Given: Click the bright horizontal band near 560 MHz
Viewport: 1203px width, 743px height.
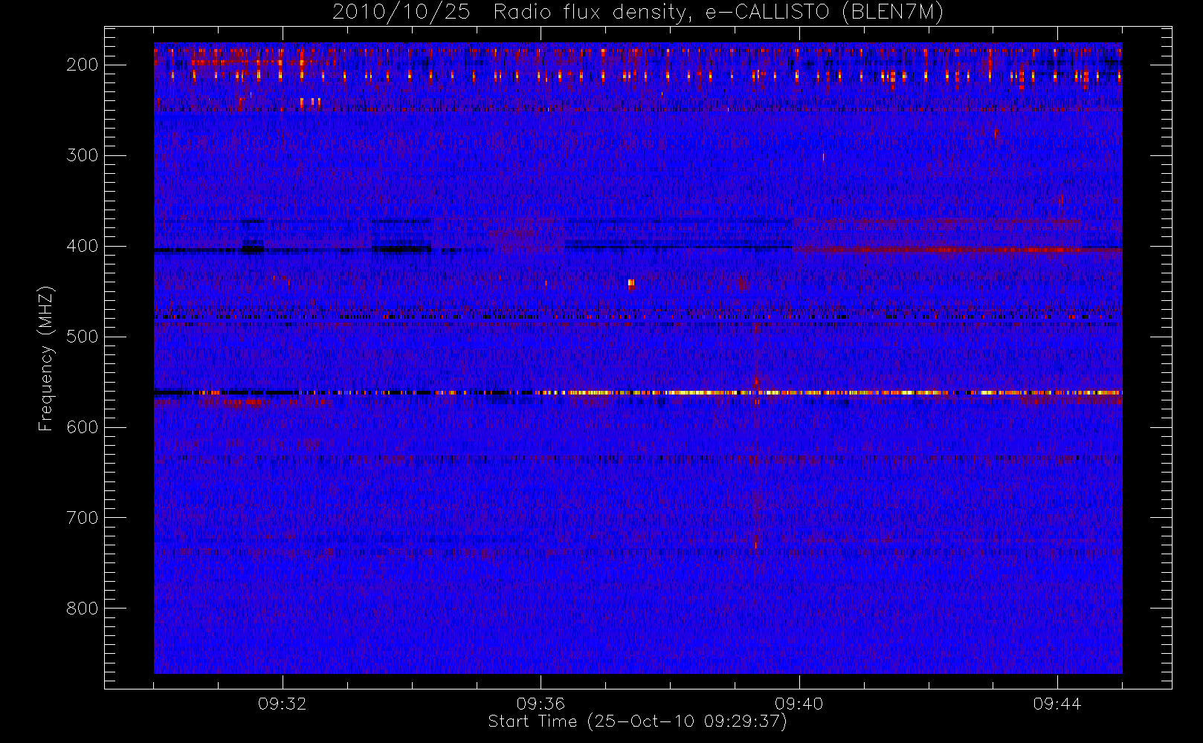Looking at the screenshot, I should pos(638,392).
